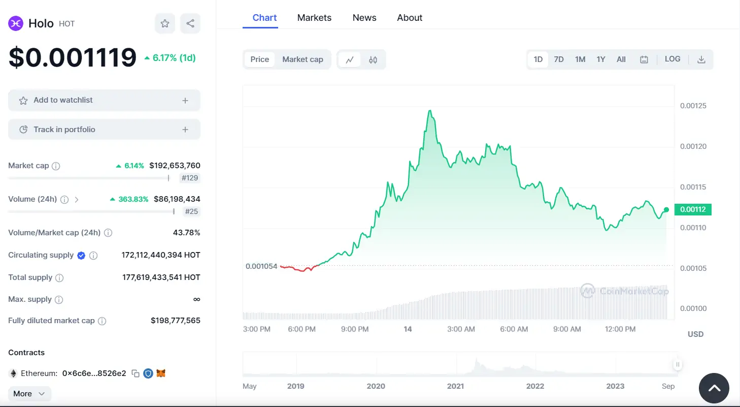Screen dimensions: 740x407
Task: Click Add to watchlist button
Action: [104, 101]
